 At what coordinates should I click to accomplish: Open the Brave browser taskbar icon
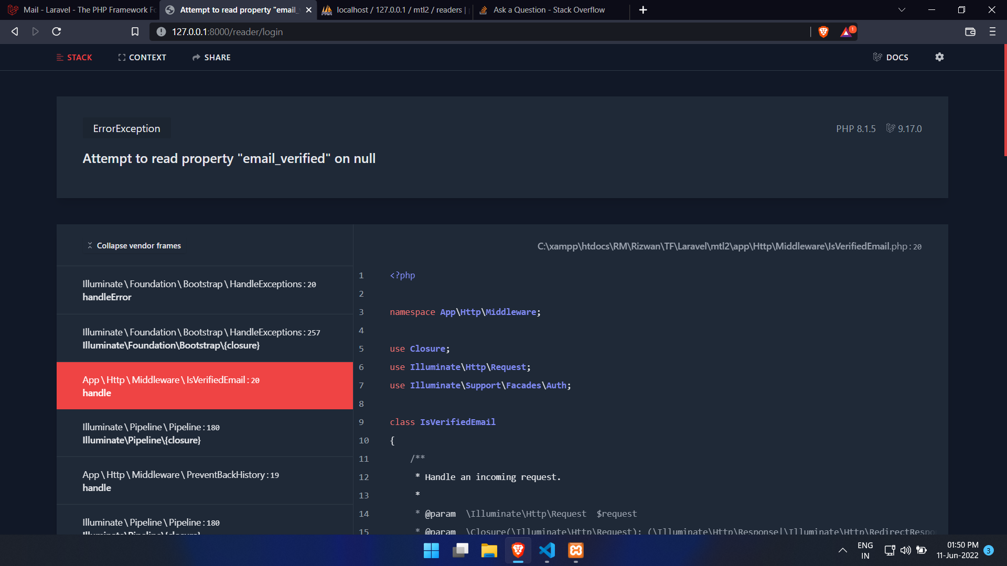point(518,550)
